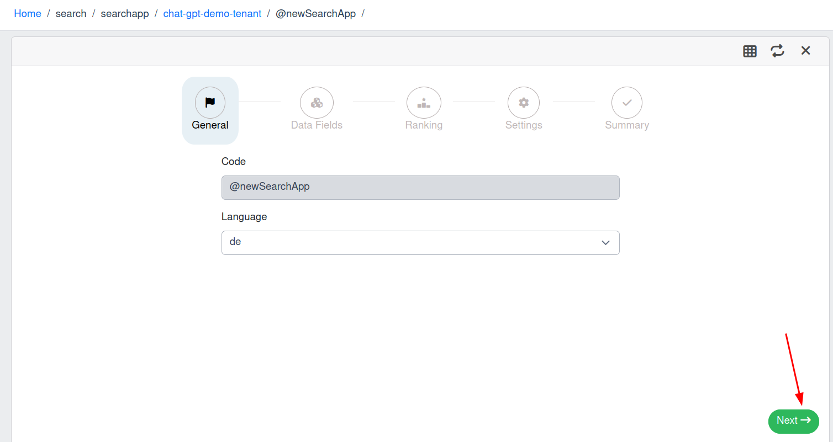Select the General step flag icon
833x442 pixels.
tap(210, 102)
